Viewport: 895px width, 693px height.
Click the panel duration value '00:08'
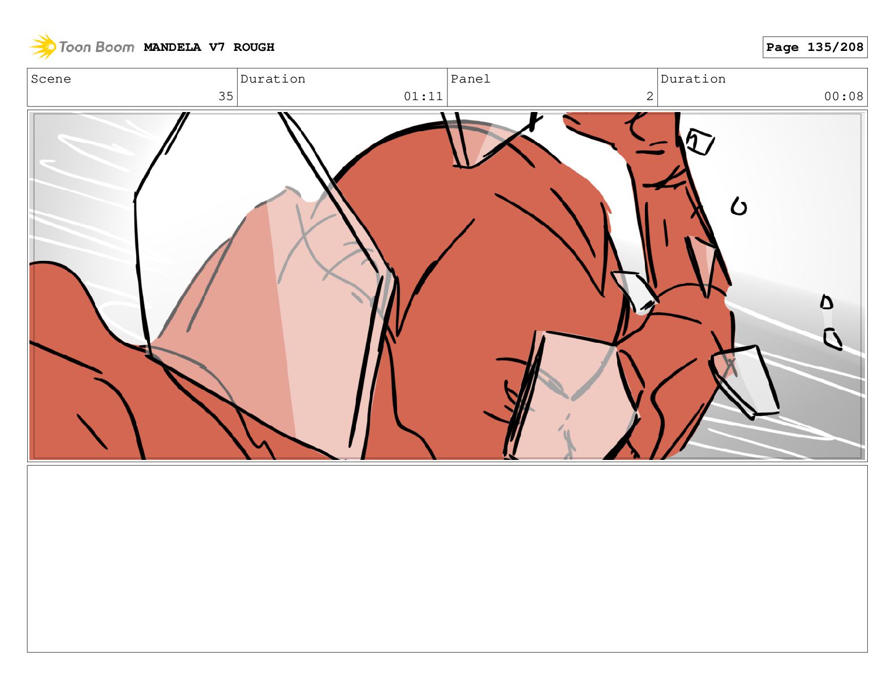coord(844,96)
